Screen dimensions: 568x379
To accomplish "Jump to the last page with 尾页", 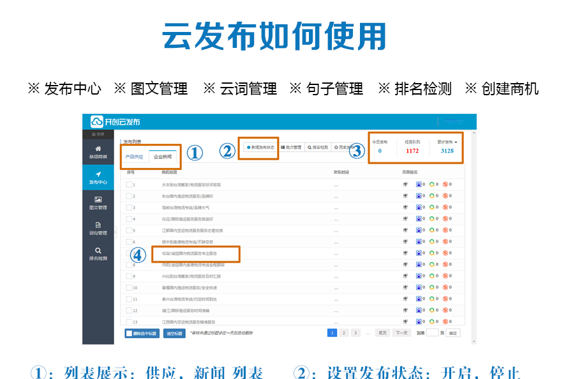I will point(382,332).
